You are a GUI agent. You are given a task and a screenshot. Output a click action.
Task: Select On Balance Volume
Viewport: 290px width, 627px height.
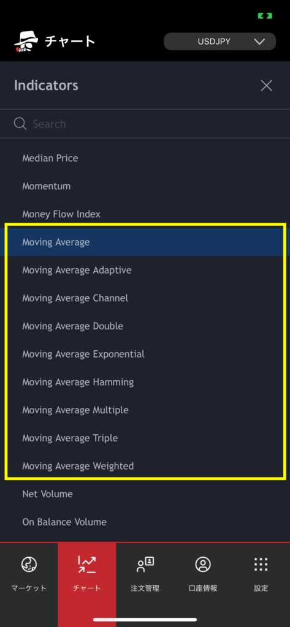coord(145,522)
